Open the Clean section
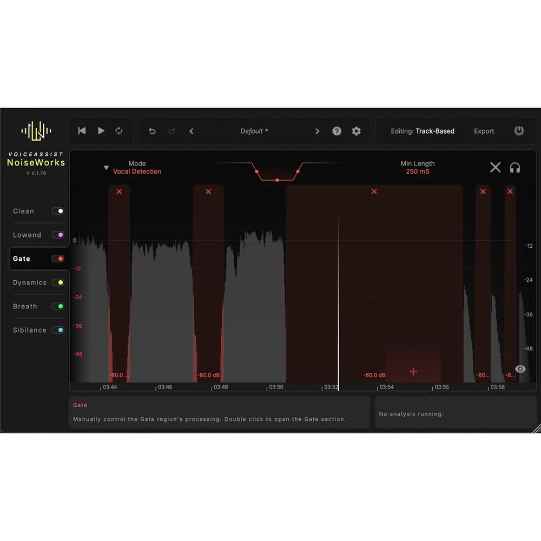Screen dimensions: 541x541 click(x=23, y=211)
